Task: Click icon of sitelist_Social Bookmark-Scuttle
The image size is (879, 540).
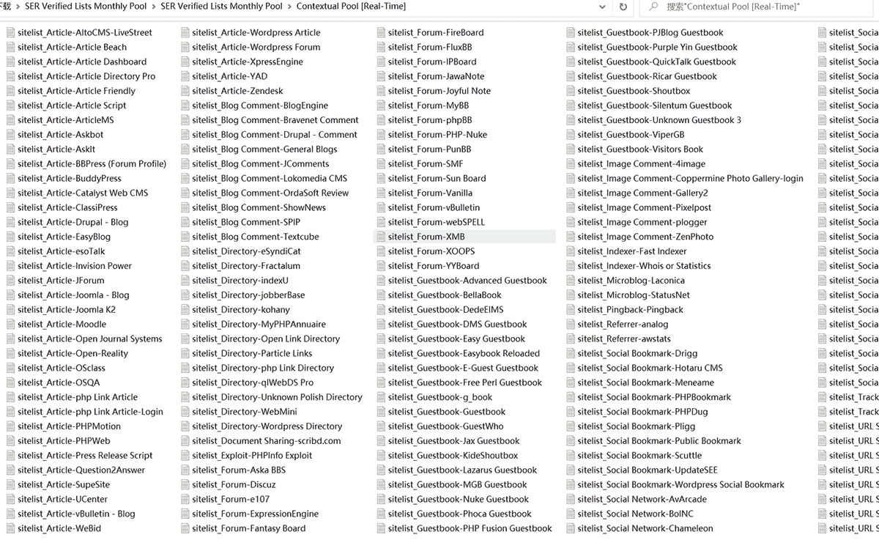Action: [x=570, y=455]
